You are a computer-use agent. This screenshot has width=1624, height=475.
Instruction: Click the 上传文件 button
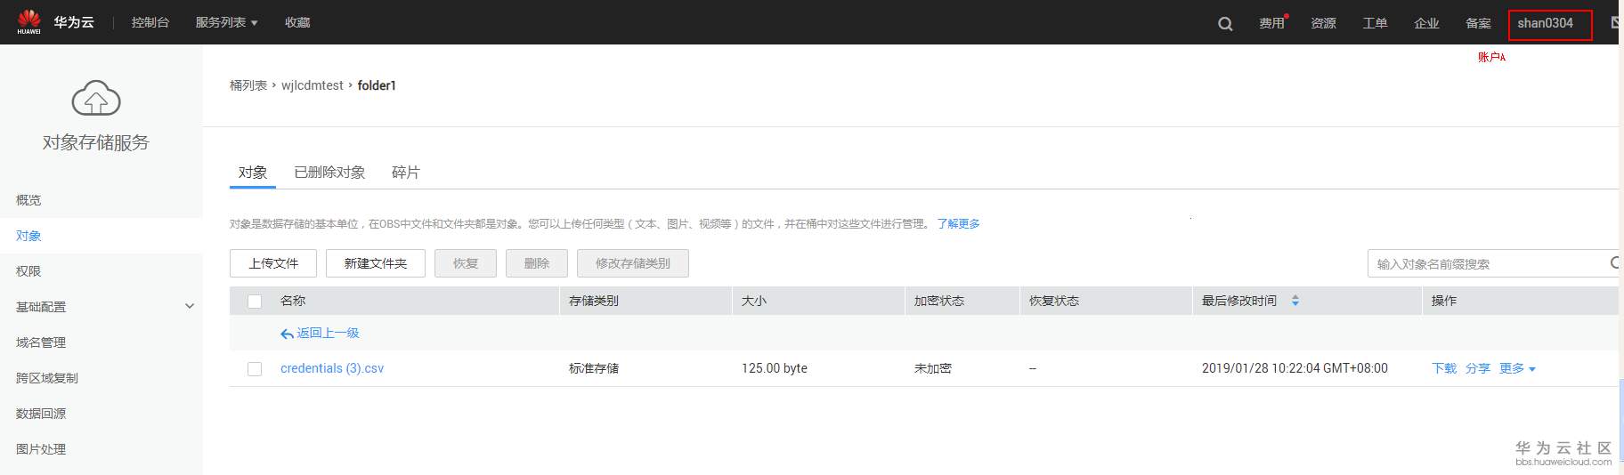click(x=273, y=263)
